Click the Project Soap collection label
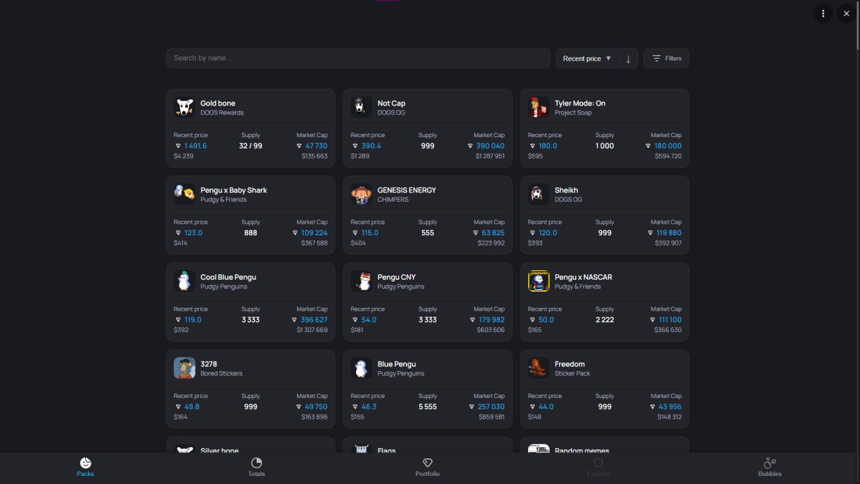Screen dimensions: 860x484 click(572, 113)
